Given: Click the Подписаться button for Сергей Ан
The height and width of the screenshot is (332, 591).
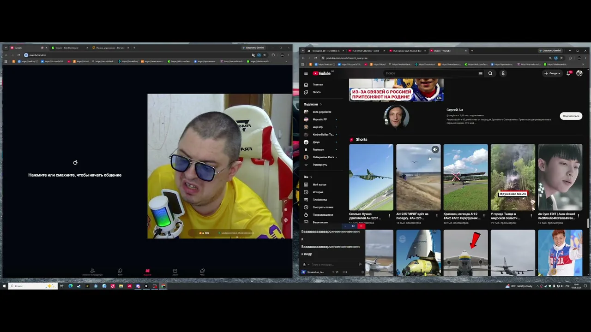Looking at the screenshot, I should [x=571, y=116].
